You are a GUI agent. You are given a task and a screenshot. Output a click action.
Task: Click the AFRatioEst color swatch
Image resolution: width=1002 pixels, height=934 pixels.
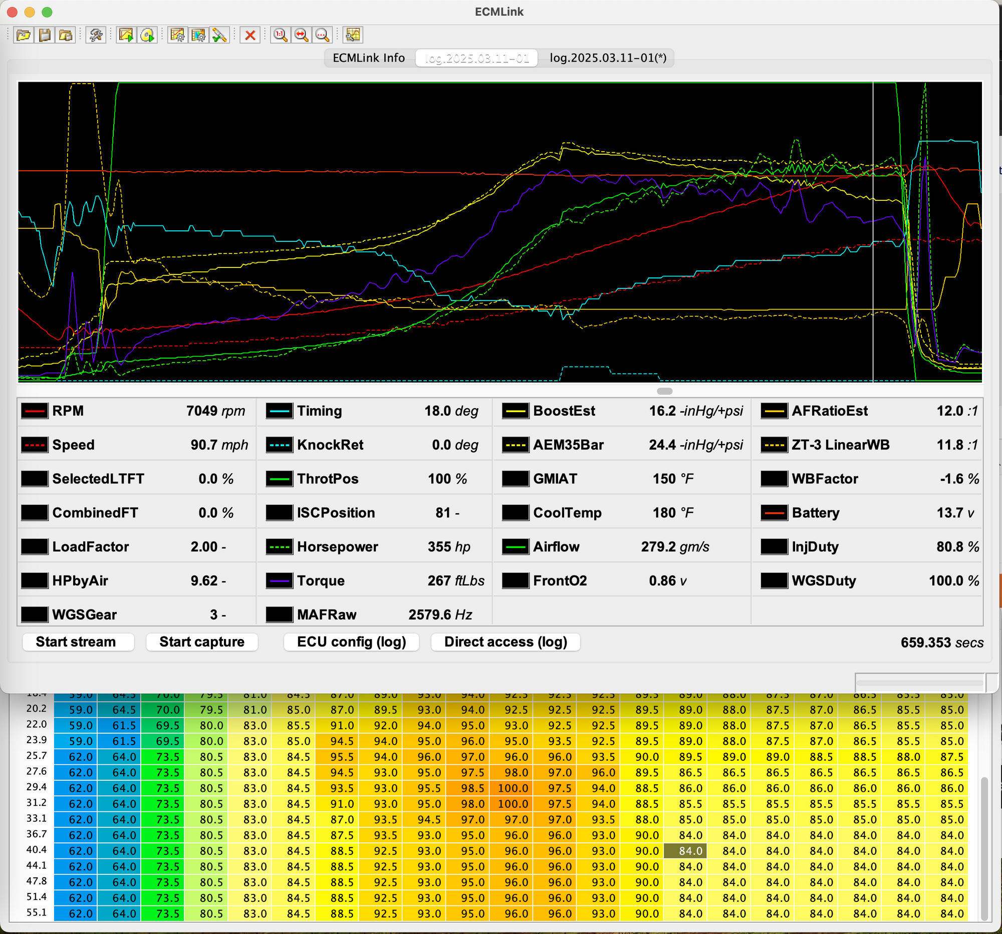[x=774, y=411]
